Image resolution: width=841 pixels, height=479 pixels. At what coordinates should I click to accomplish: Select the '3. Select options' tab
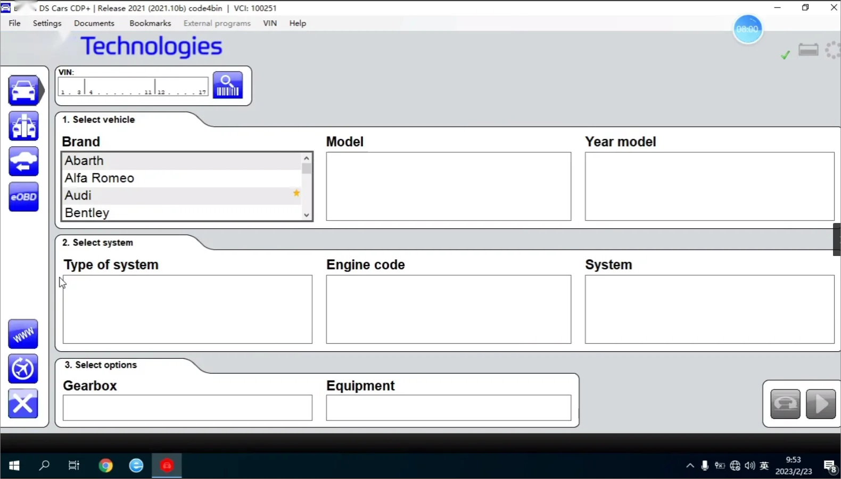(x=101, y=365)
